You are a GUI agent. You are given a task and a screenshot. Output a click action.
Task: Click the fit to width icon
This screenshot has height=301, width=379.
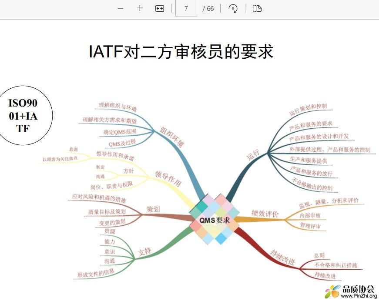pyautogui.click(x=160, y=9)
